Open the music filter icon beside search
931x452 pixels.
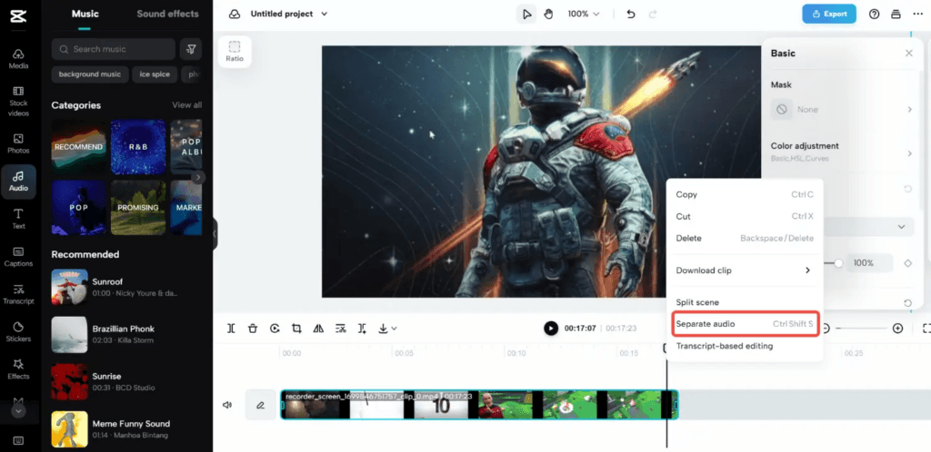191,49
